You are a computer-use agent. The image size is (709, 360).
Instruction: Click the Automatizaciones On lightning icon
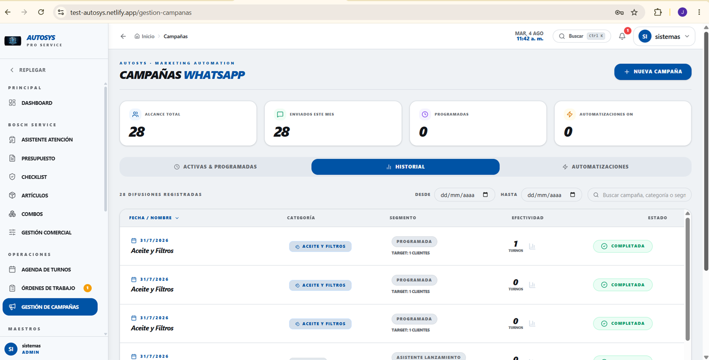pos(569,114)
